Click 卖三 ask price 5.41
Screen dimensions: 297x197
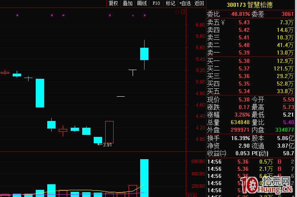[244, 37]
